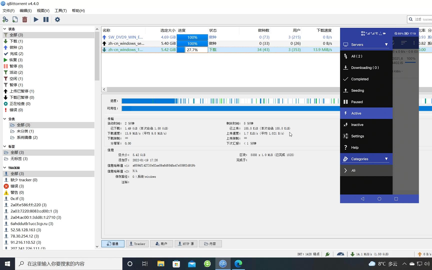Open Settings in phone drawer
Image resolution: width=432 pixels, height=270 pixels.
pos(366,136)
